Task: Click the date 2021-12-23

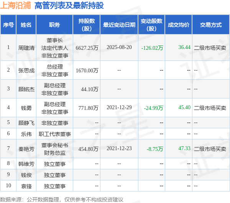Action: (119, 148)
